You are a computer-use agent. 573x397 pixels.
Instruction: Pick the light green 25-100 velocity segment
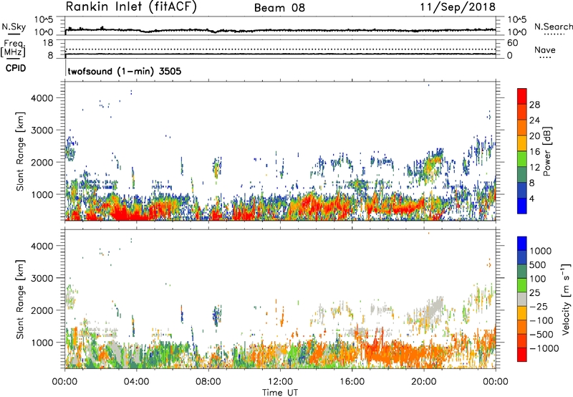pyautogui.click(x=522, y=285)
